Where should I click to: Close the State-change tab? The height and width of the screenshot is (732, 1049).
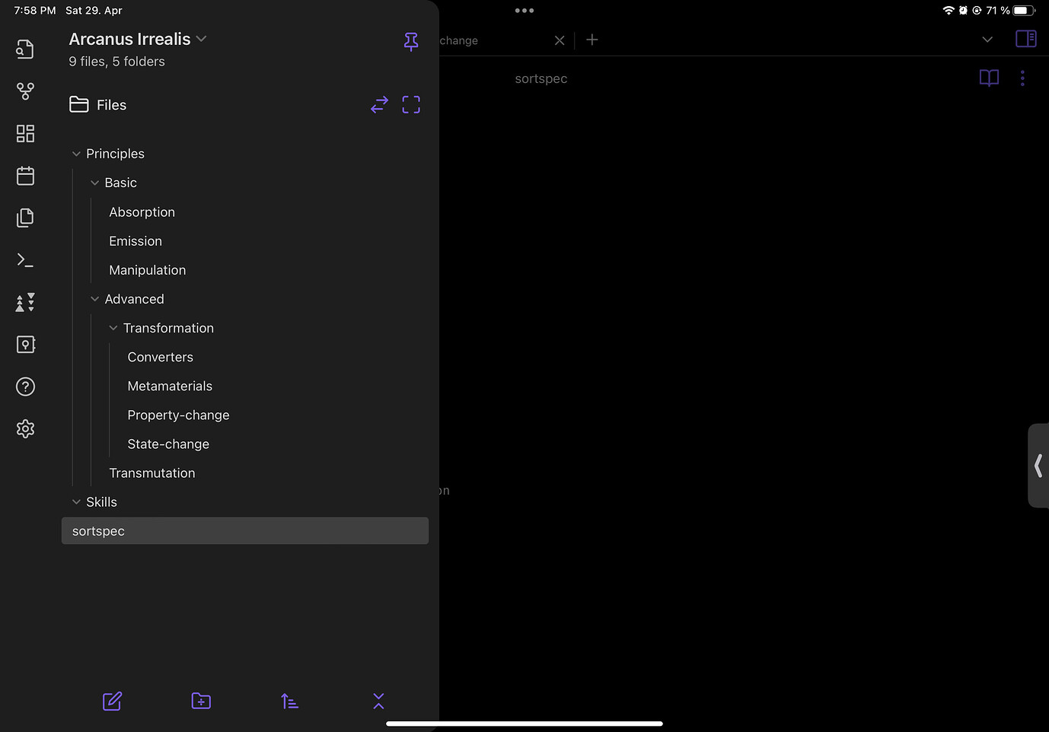coord(560,40)
